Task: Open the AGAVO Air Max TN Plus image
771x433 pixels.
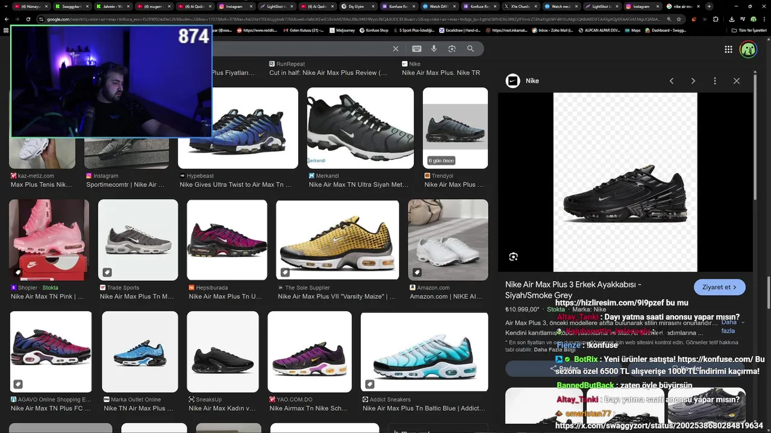Action: [51, 352]
